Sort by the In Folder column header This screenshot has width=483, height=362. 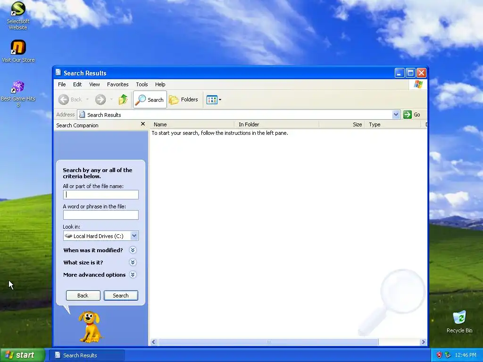pos(276,124)
